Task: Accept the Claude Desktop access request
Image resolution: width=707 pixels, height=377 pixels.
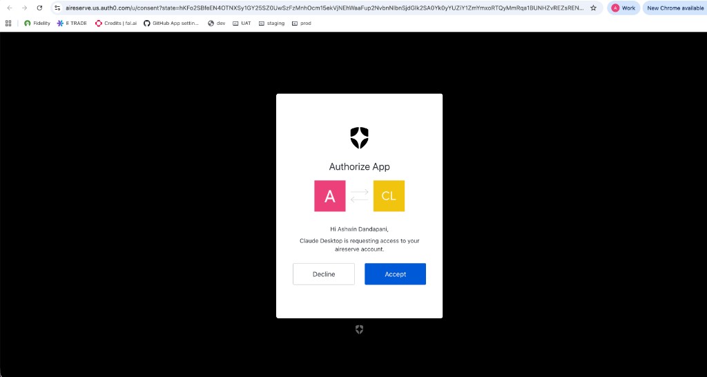Action: point(395,274)
